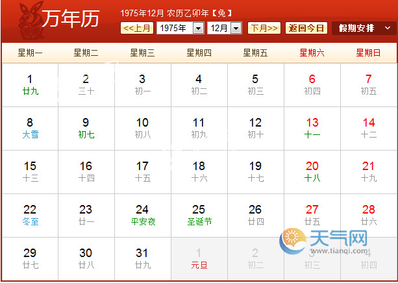
Task: Click the 星期一 column header
Action: click(30, 53)
